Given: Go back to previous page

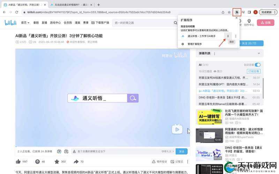Looking at the screenshot, I should 4,12.
